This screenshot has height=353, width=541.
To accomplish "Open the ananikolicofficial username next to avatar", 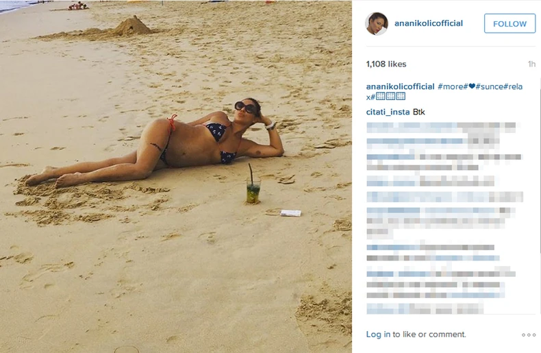I will point(429,23).
